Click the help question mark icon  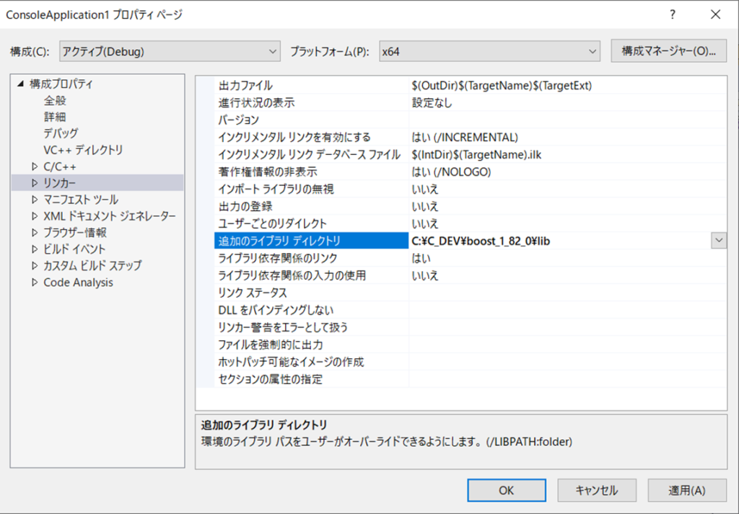(673, 14)
